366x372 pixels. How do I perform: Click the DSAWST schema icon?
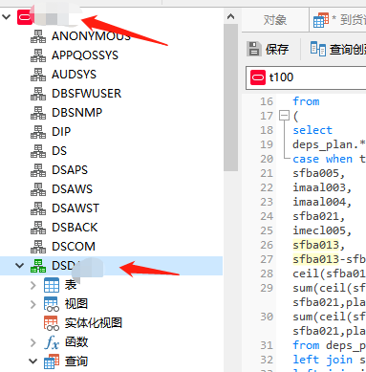coord(38,208)
